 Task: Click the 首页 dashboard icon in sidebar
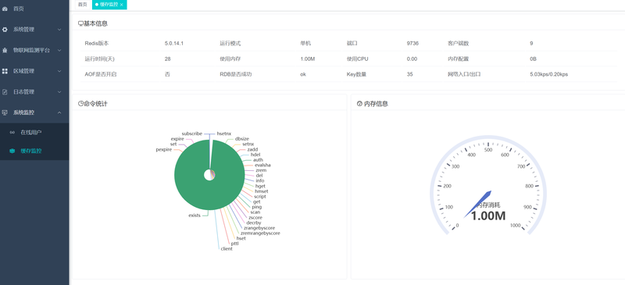tap(5, 9)
